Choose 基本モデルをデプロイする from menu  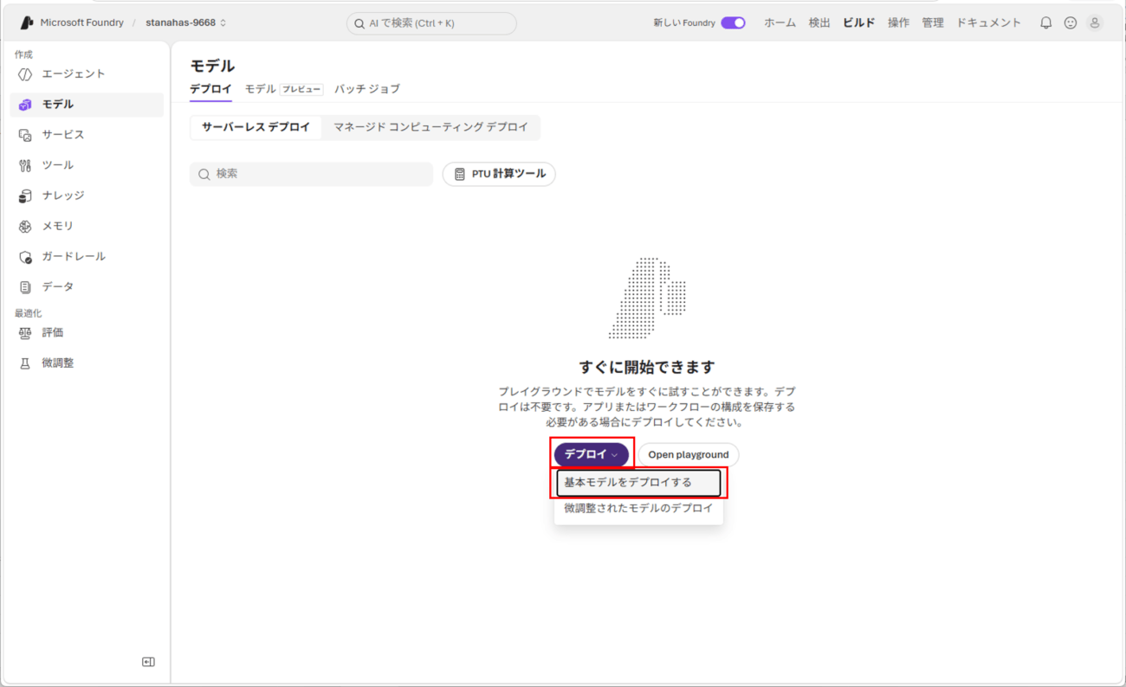638,483
